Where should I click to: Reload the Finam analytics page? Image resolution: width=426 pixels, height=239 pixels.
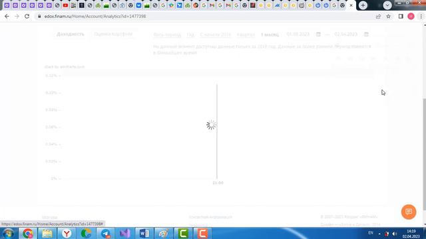[x=27, y=16]
